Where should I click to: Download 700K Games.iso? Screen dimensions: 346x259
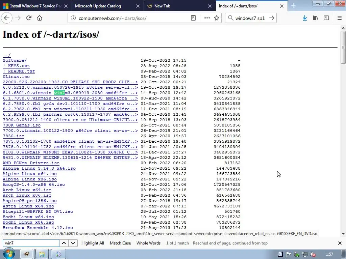point(22,125)
